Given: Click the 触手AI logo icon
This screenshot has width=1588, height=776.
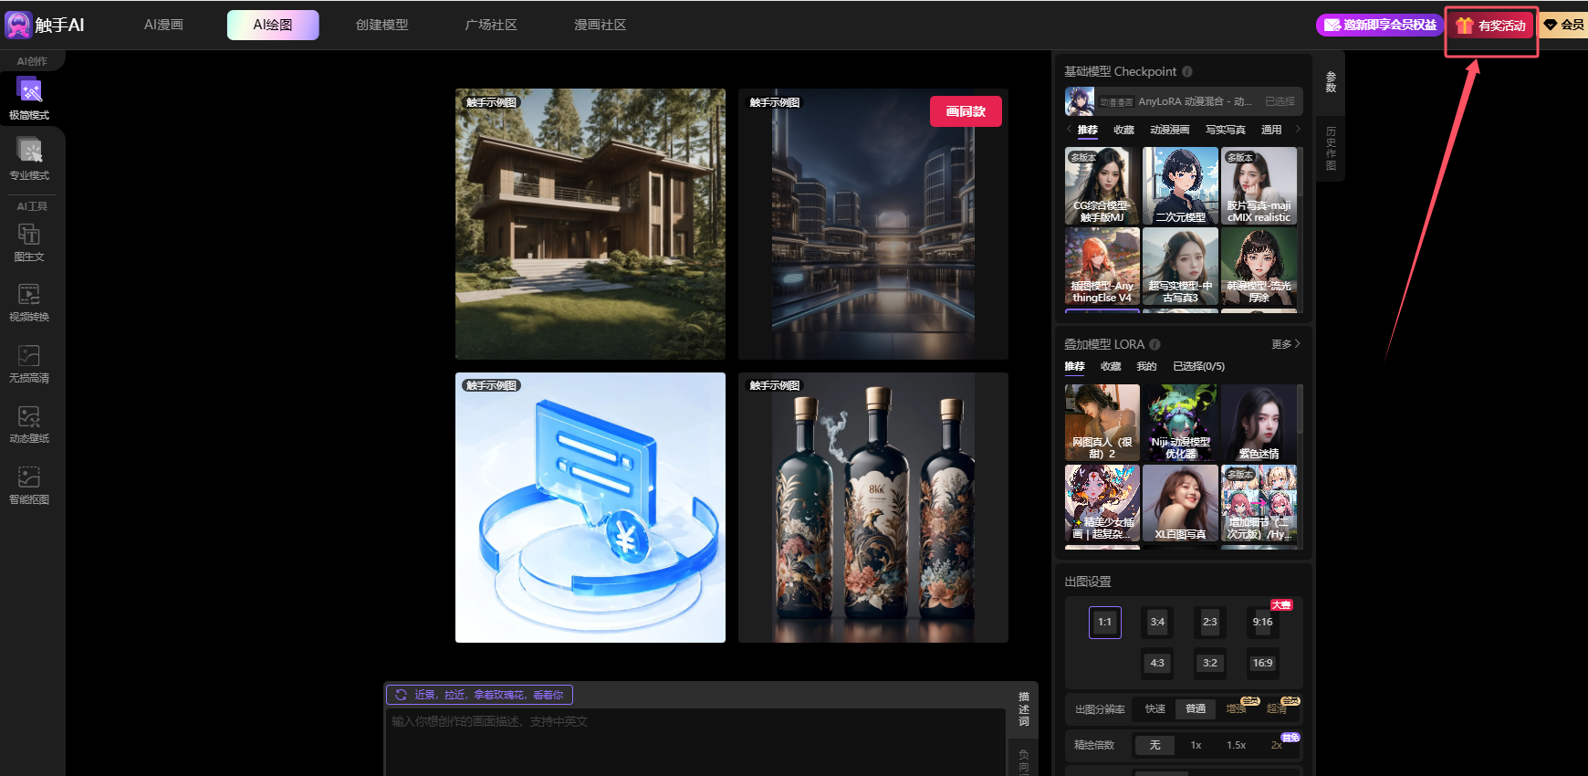Looking at the screenshot, I should (18, 25).
